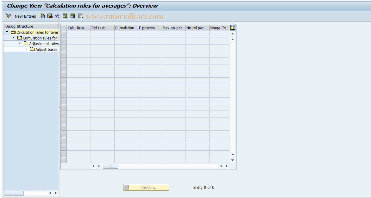Collapse the Cumulation rules node
Viewport: 371px width, 198px height.
pos(14,38)
